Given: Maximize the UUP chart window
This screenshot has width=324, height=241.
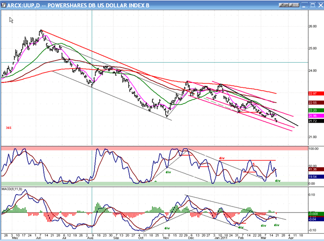Looking at the screenshot, I should click(313, 5).
